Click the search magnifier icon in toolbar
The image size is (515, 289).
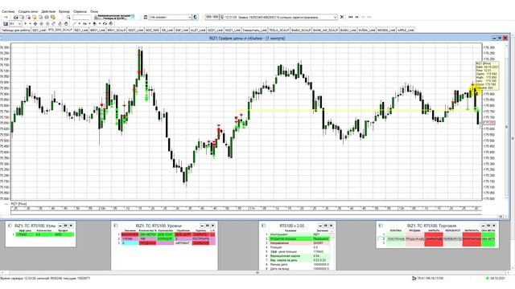pos(68,17)
